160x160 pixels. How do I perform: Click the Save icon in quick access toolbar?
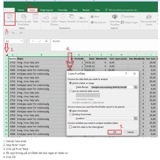[x=7, y=33]
